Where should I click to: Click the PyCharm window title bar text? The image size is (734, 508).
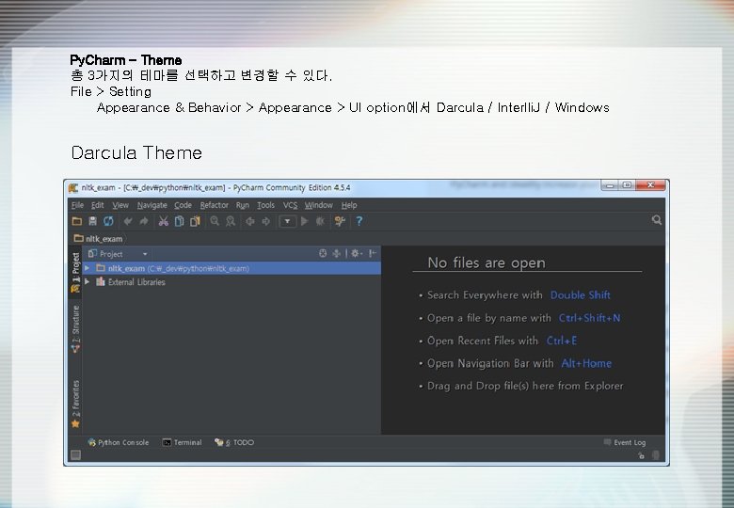pyautogui.click(x=215, y=187)
